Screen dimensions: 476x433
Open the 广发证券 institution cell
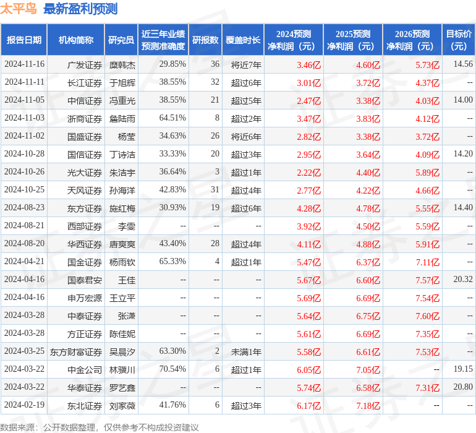(85, 64)
